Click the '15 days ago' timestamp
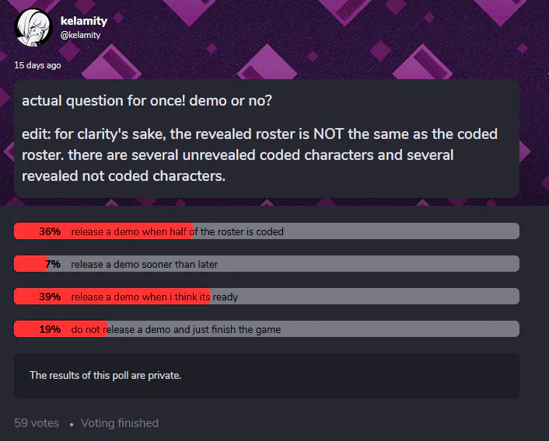The image size is (549, 441). [x=37, y=65]
